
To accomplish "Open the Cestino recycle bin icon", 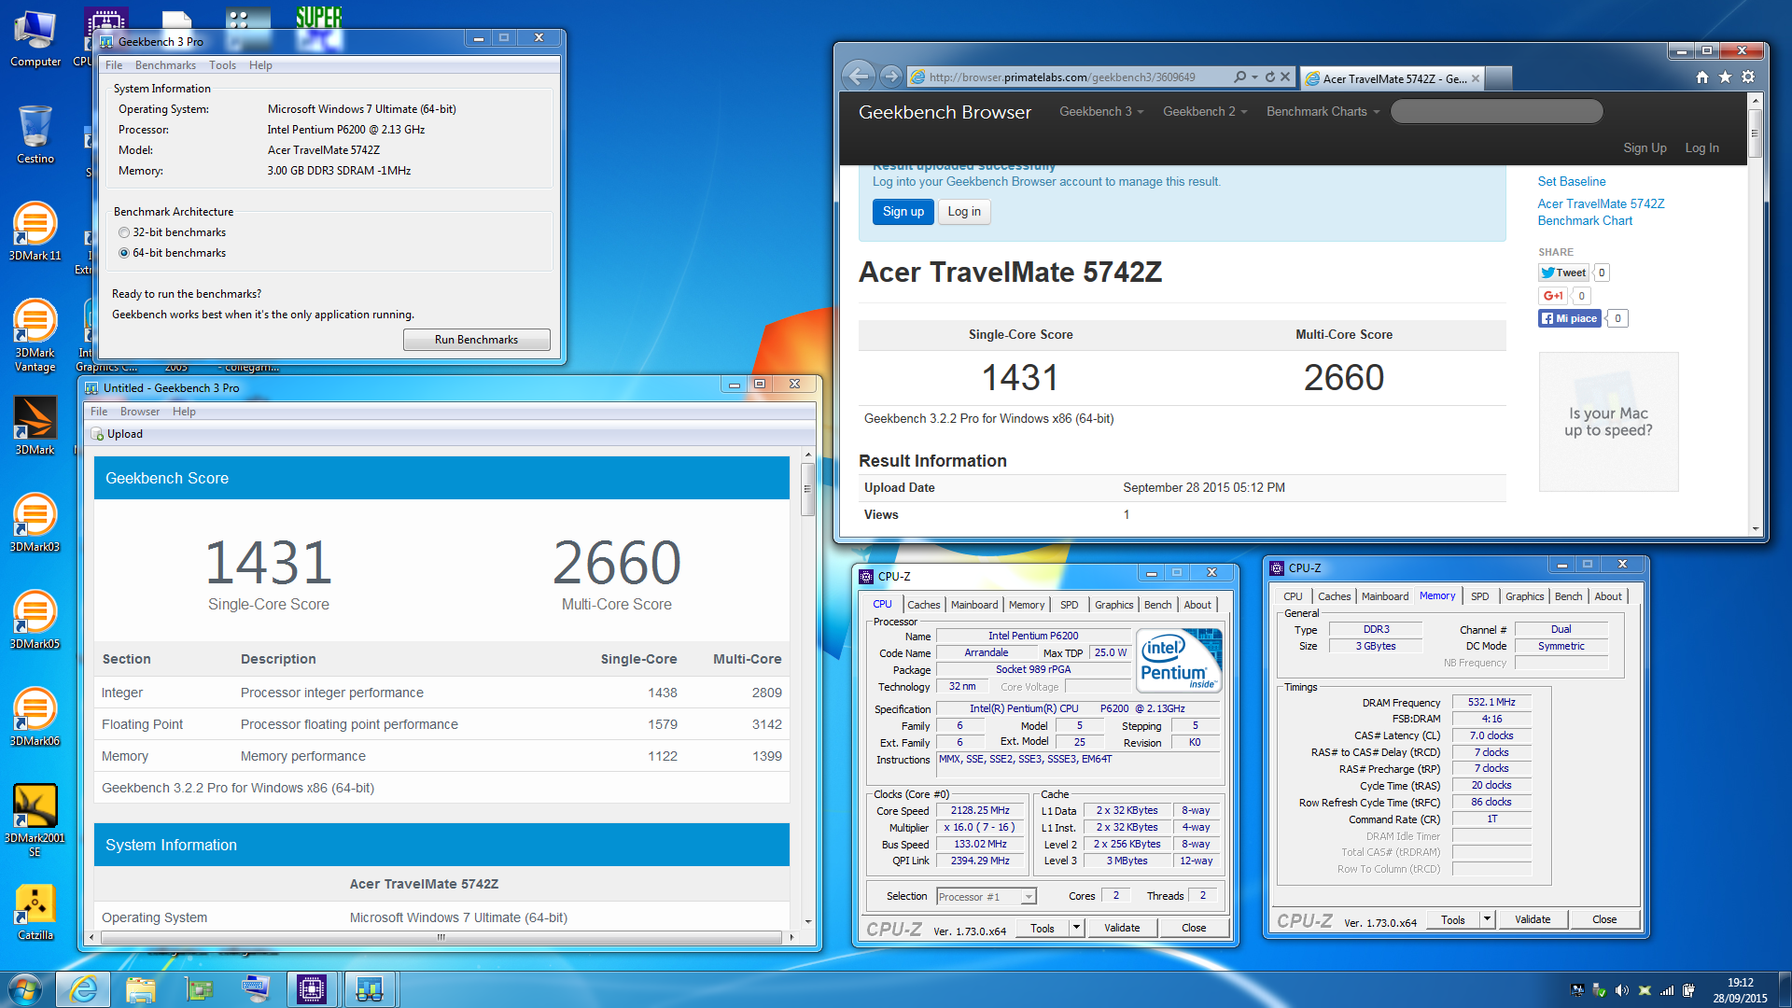I will (35, 134).
